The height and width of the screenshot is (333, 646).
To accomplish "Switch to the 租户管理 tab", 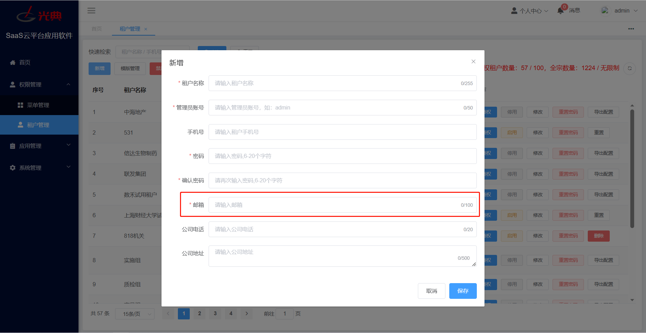I will coord(130,29).
